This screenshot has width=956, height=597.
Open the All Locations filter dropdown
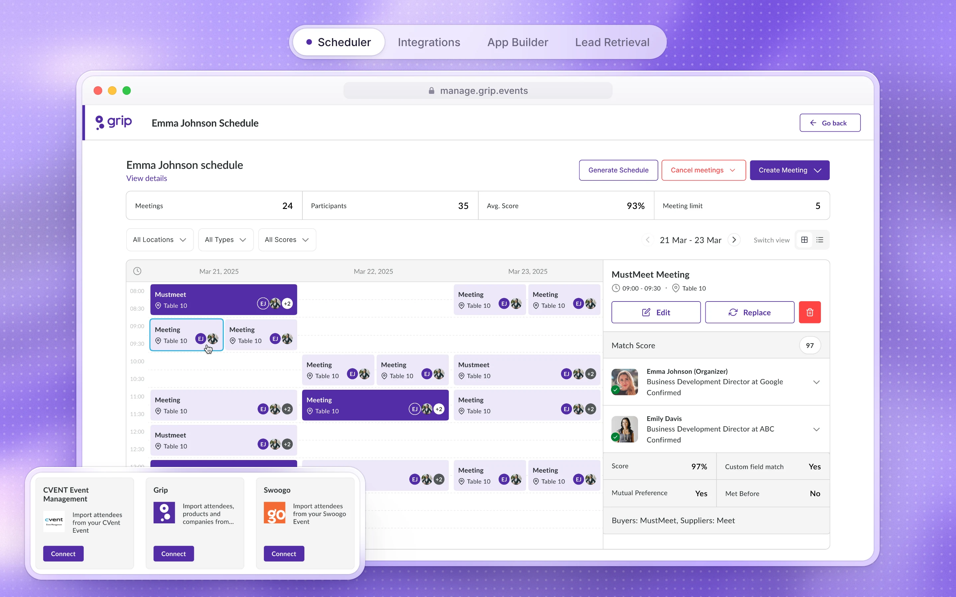[x=160, y=240]
